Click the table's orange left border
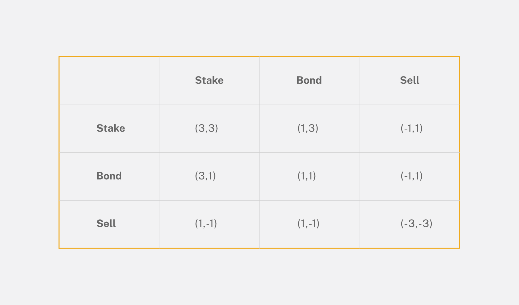Screen dimensions: 519x305 (59, 152)
